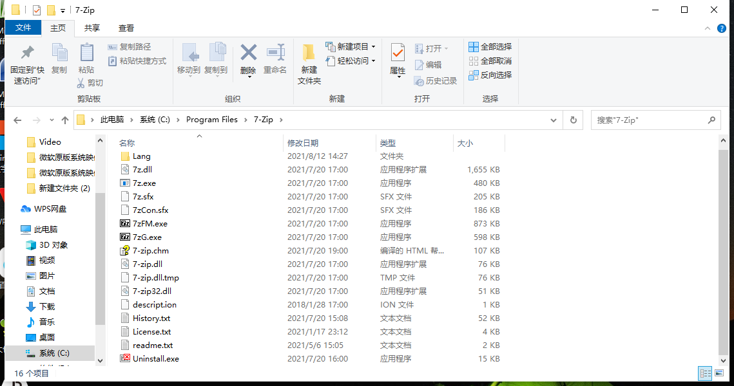The height and width of the screenshot is (386, 734).
Task: Click Invert selection in the ribbon
Action: click(490, 75)
